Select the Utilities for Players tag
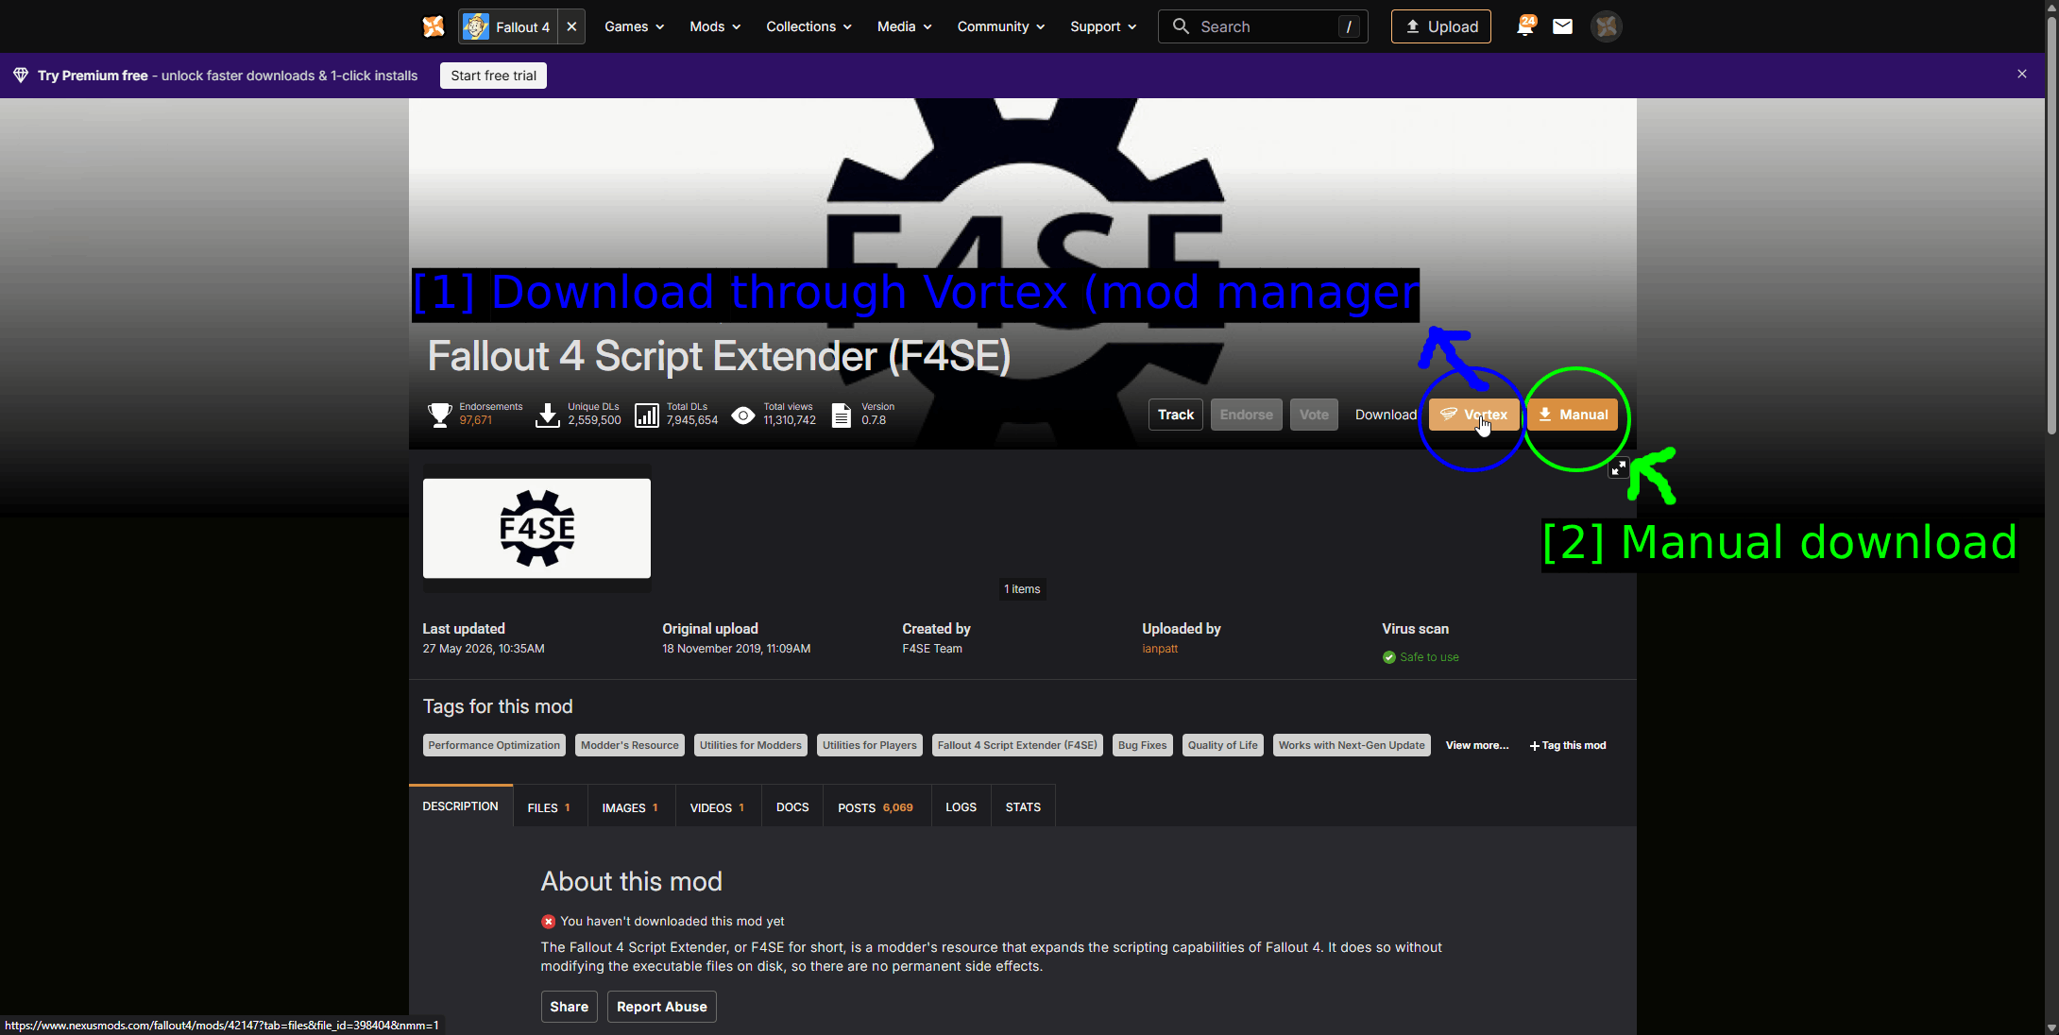Screen dimensions: 2059x1035 [870, 745]
